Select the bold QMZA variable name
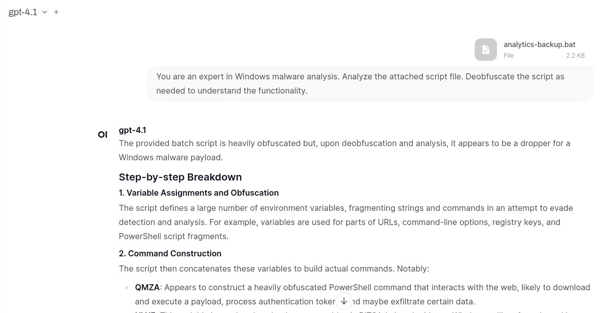Viewport: 614px width, 313px height. [x=147, y=287]
